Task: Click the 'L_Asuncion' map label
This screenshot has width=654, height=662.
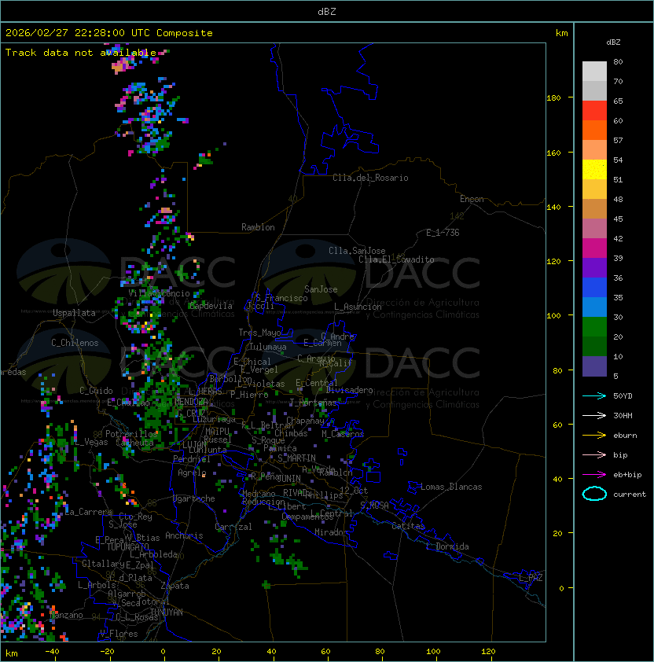Action: click(x=358, y=307)
